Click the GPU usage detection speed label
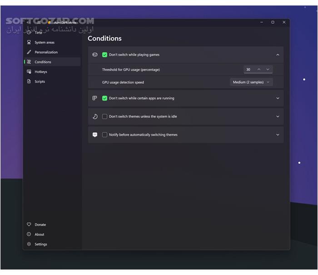Screen dimensions: 318x275 point(123,82)
